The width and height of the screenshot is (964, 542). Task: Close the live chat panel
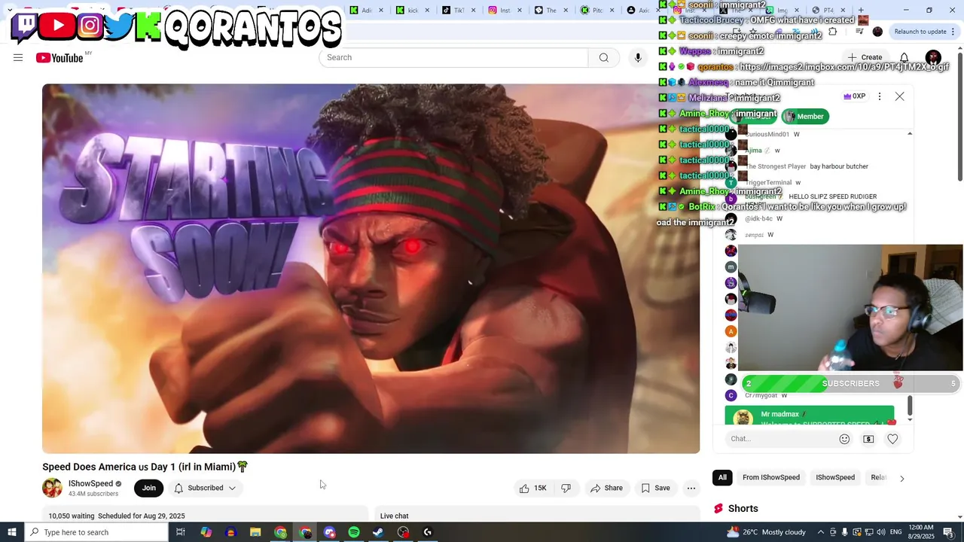pos(899,96)
